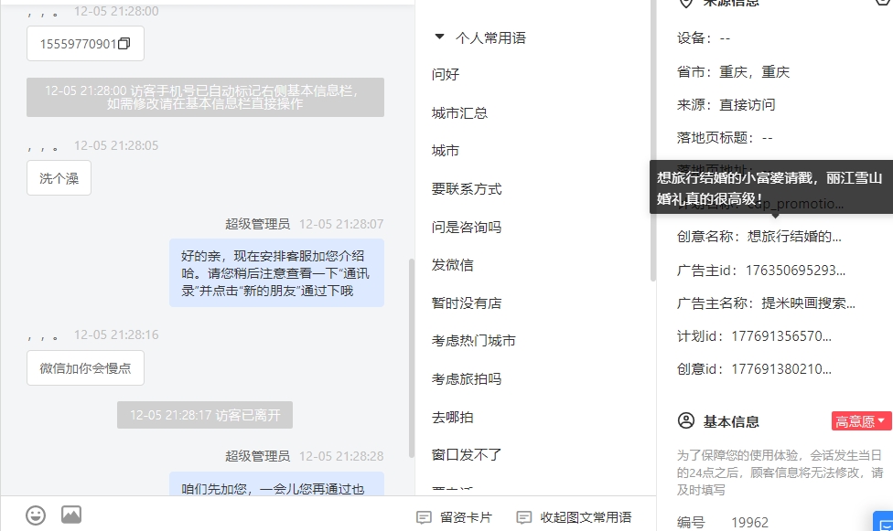This screenshot has height=531, width=893.
Task: Select the 城市汇总 quick phrase
Action: tap(459, 112)
